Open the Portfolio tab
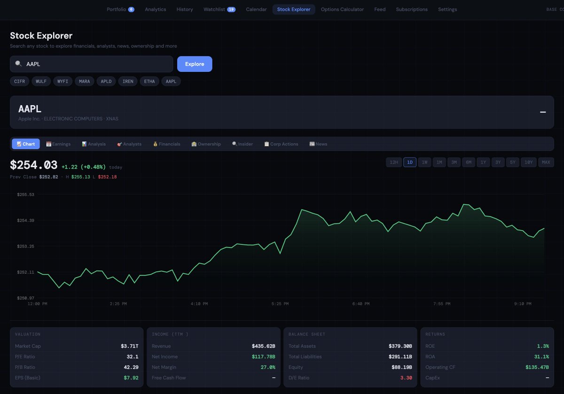Viewport: 564px width, 394px height. [x=120, y=9]
